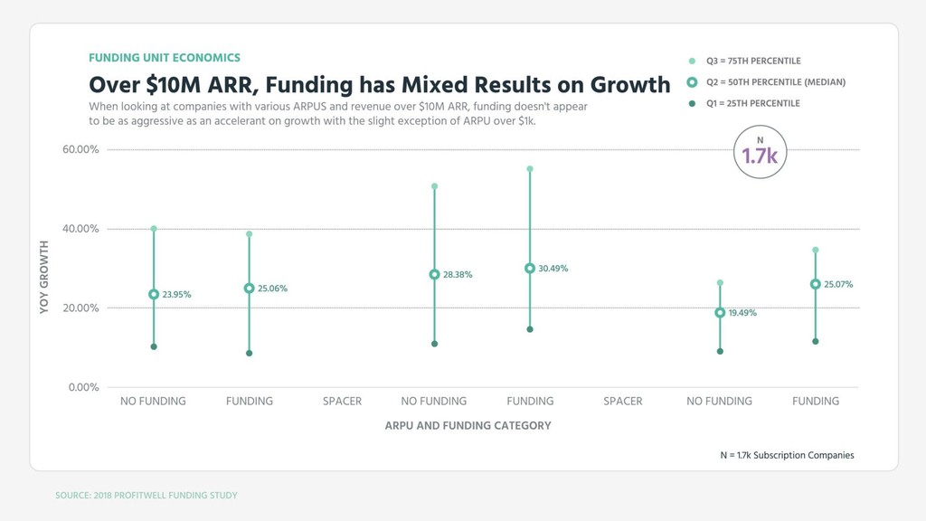The image size is (926, 521).
Task: Select the 30.49% median point
Action: click(x=530, y=268)
